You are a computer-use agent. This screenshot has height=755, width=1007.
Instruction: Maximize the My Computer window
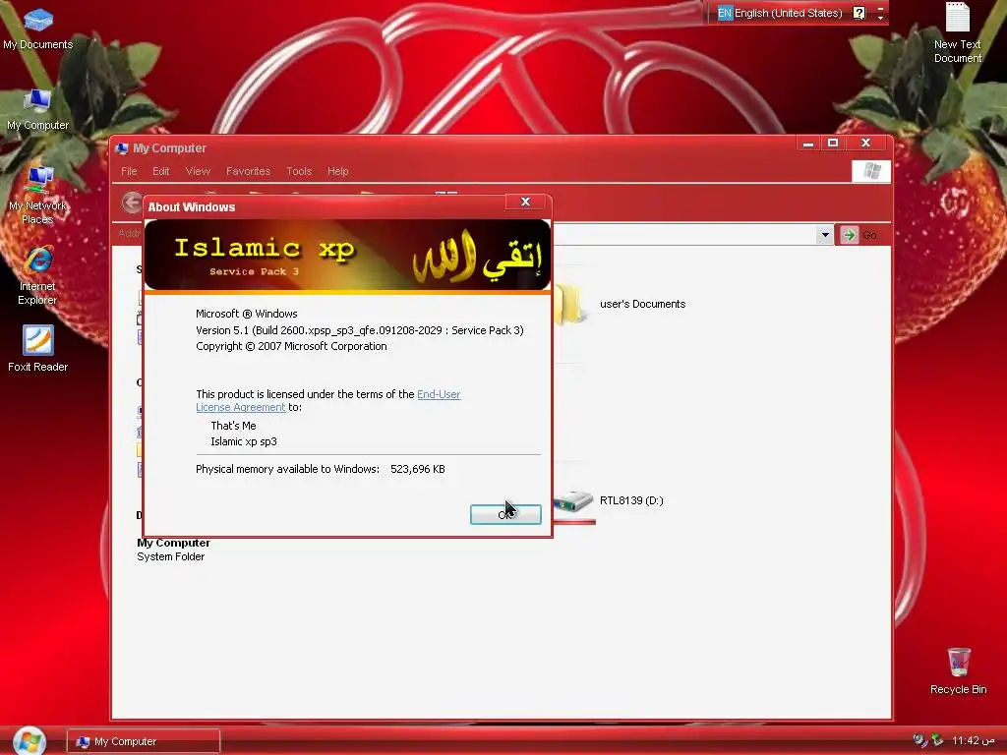click(833, 143)
